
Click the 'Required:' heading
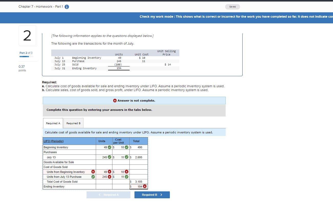(x=49, y=82)
